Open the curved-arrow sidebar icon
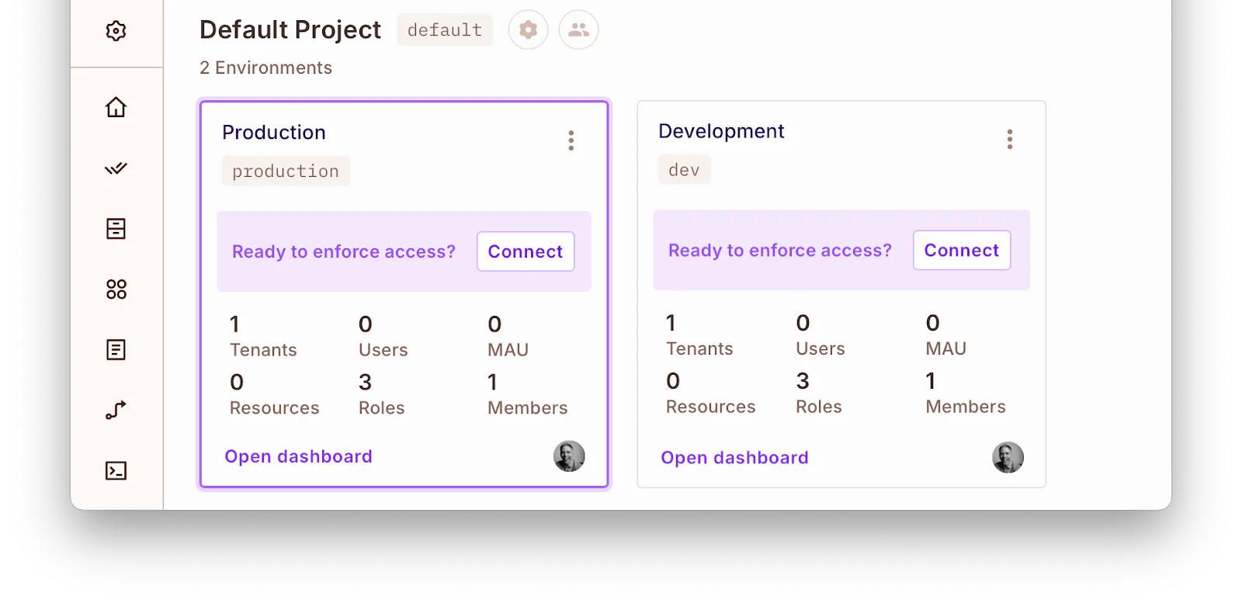1242x603 pixels. click(116, 411)
